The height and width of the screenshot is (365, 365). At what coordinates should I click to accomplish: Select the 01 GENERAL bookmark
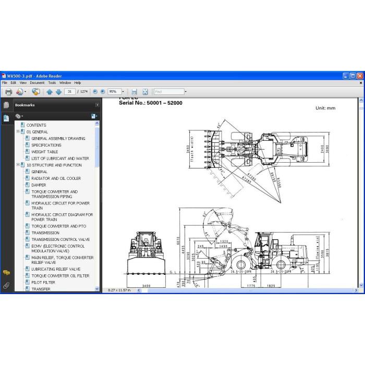(x=37, y=132)
